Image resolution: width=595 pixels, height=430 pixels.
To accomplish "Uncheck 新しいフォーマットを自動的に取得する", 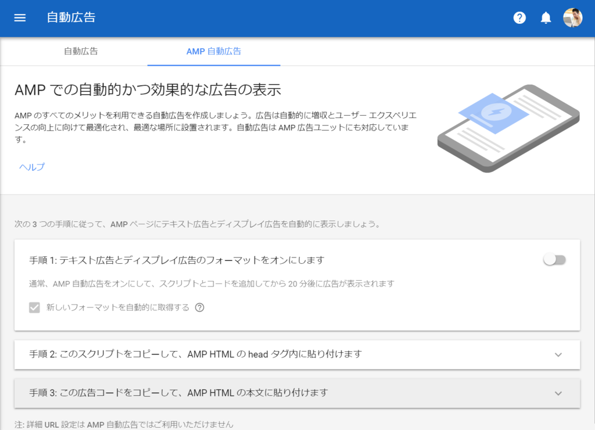I will pos(34,307).
